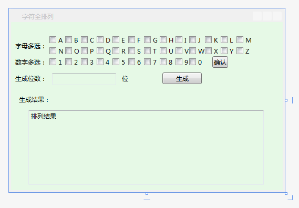Tick the letter T checkbox

pyautogui.click(x=148, y=51)
